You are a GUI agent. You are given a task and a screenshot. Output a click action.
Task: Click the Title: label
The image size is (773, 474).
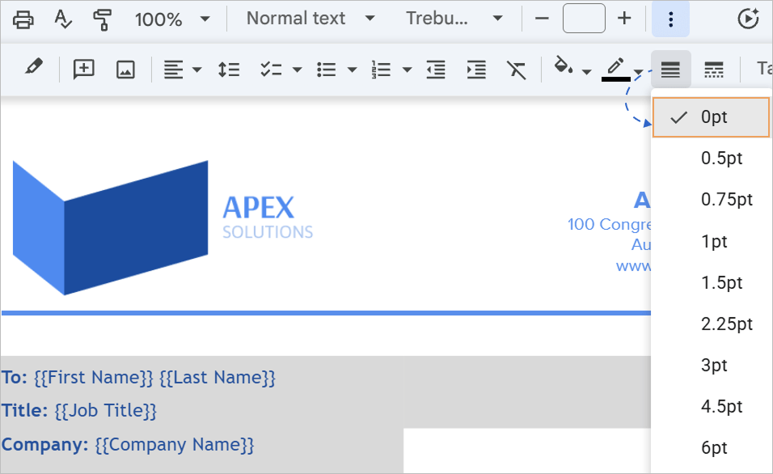[24, 411]
